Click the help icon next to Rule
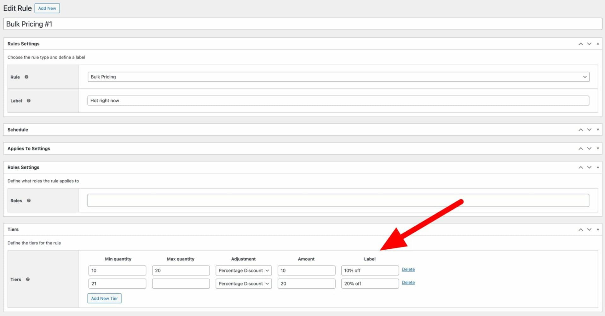The image size is (605, 316). [x=26, y=77]
